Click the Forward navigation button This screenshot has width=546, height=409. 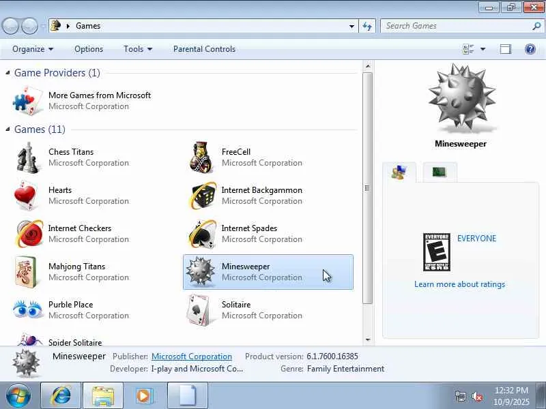(30, 26)
